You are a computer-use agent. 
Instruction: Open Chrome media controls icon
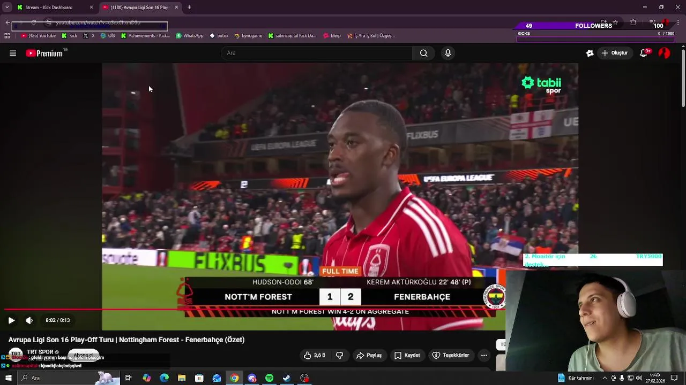point(652,23)
